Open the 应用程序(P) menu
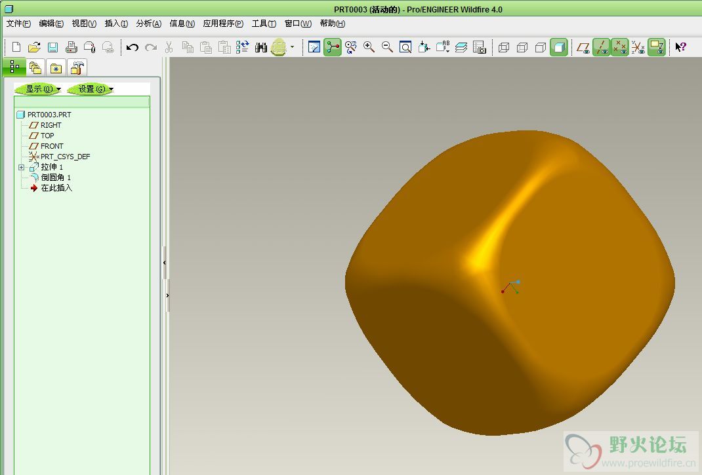This screenshot has width=702, height=475. click(x=223, y=23)
